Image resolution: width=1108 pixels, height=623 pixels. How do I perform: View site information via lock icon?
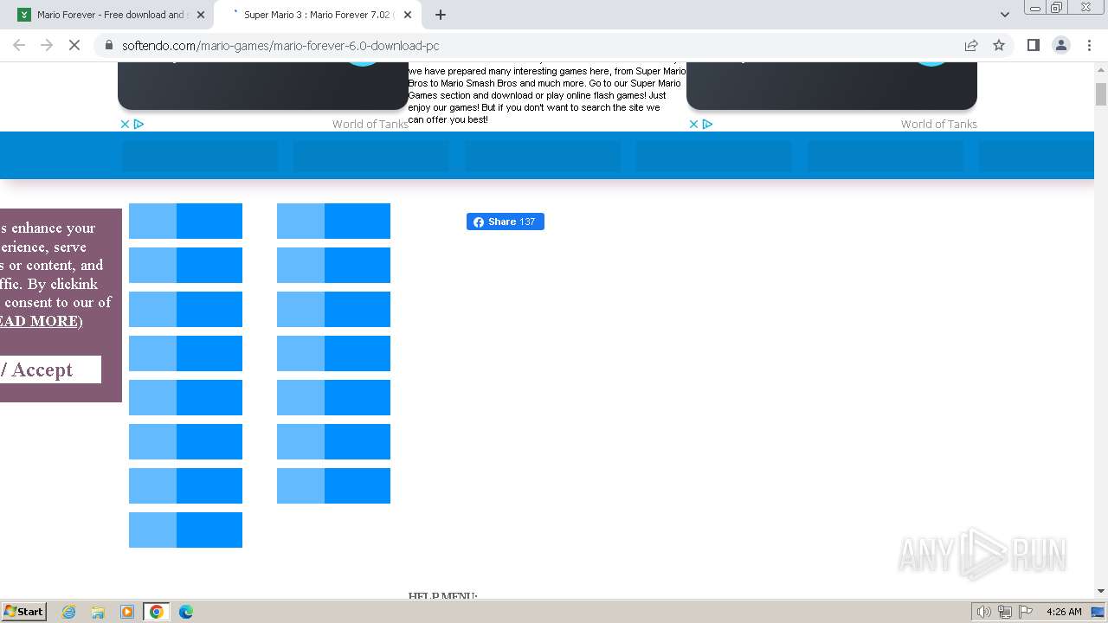[x=108, y=46]
